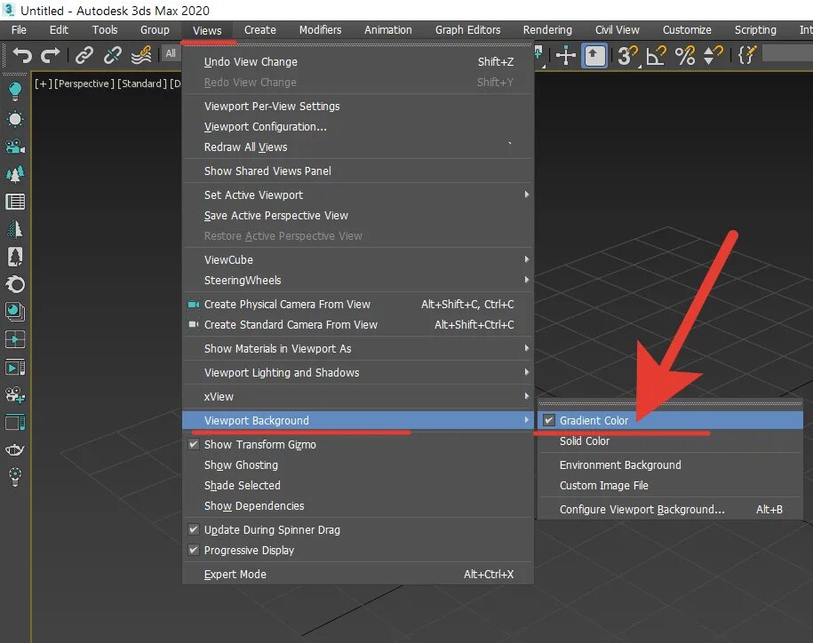Click the [Standard] viewport shading label

coord(142,83)
